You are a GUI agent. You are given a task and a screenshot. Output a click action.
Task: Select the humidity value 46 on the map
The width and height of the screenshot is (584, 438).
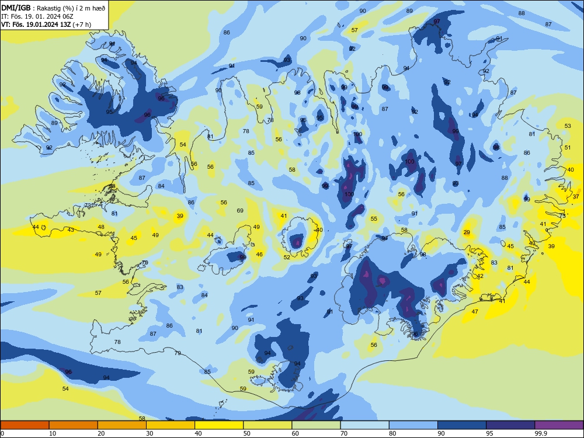259,255
